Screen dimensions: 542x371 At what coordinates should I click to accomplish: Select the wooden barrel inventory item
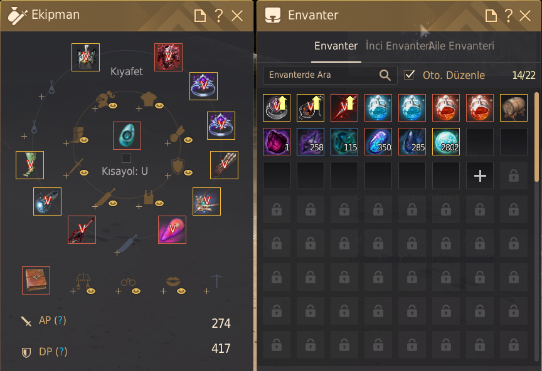click(514, 108)
